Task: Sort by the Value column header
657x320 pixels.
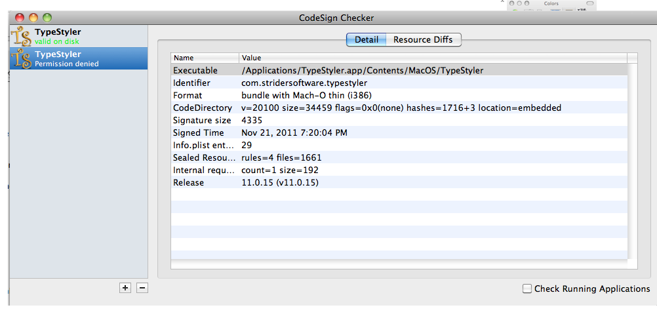Action: (x=433, y=58)
